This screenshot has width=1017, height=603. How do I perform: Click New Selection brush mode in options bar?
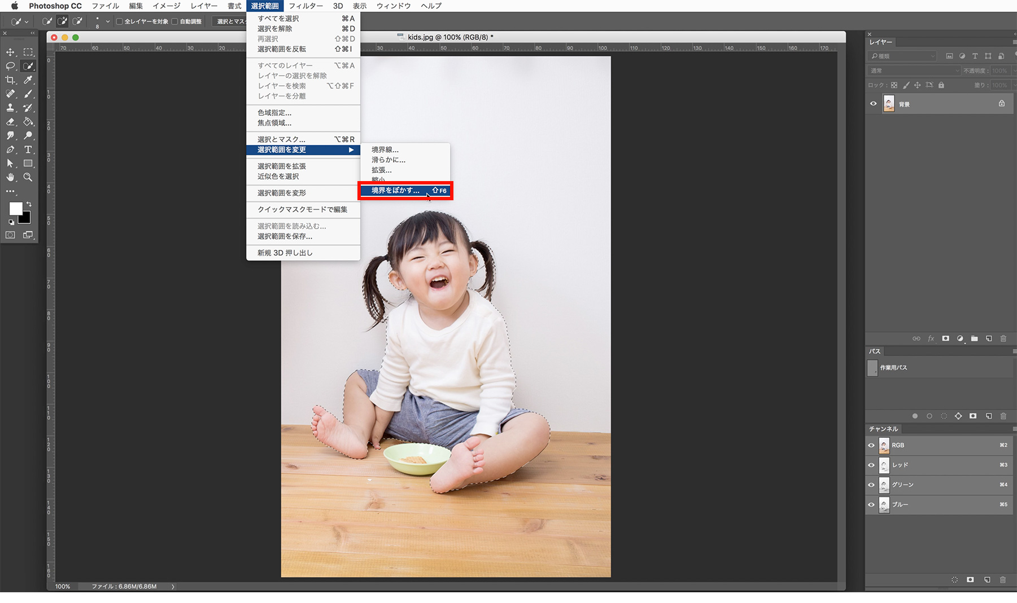pyautogui.click(x=47, y=21)
